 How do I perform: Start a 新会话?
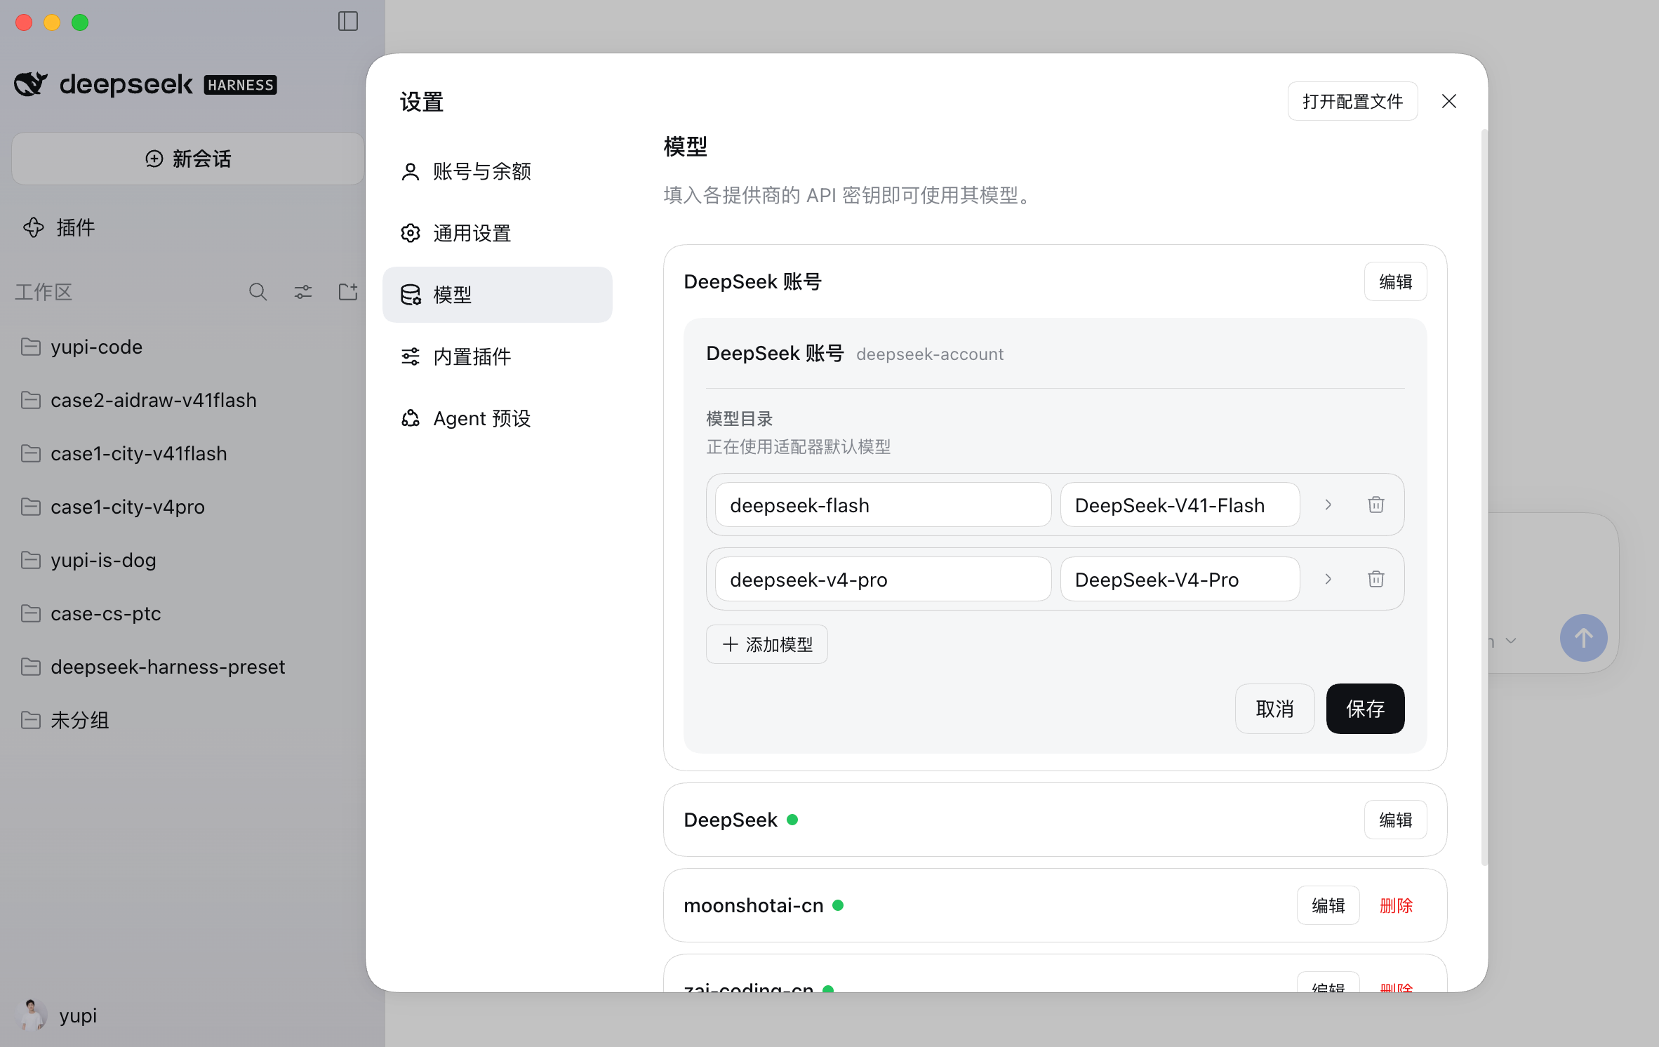point(188,159)
